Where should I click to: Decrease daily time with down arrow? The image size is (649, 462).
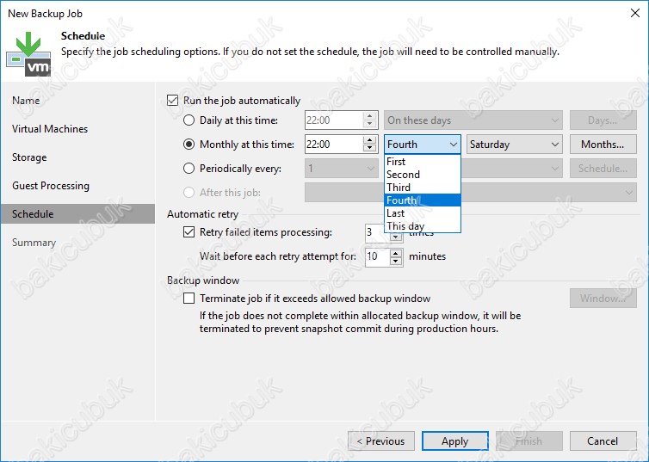[369, 125]
